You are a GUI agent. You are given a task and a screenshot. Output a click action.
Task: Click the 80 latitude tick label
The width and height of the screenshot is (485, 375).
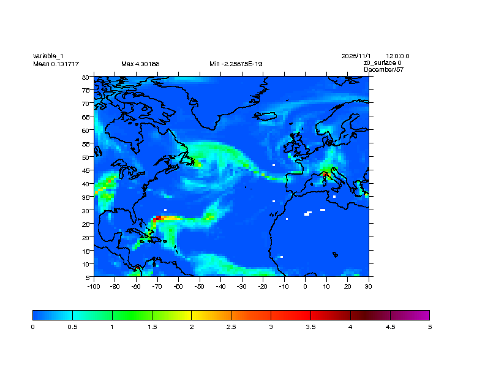[86, 77]
